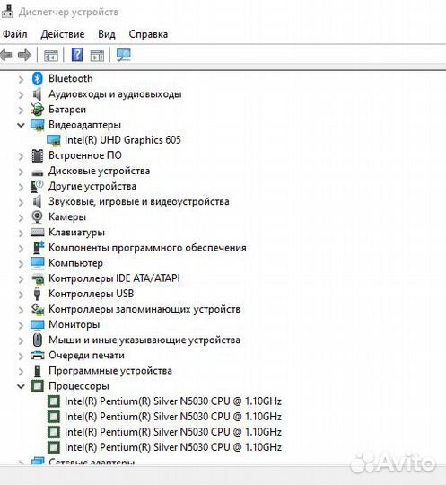This screenshot has height=485, width=446.
Task: Expand the Другие устройства arrow
Action: point(21,187)
